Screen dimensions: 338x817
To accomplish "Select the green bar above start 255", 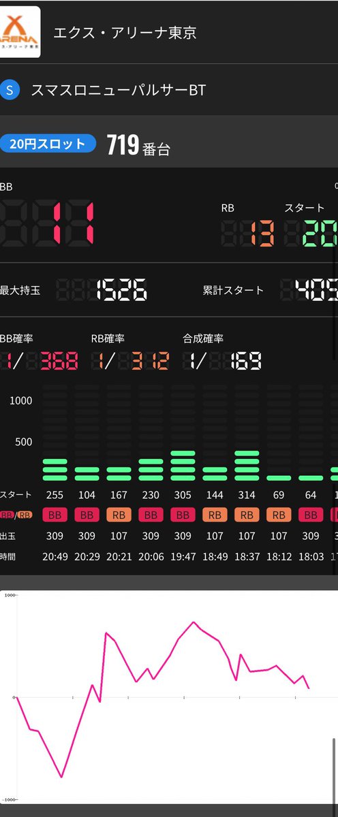I will tap(55, 470).
